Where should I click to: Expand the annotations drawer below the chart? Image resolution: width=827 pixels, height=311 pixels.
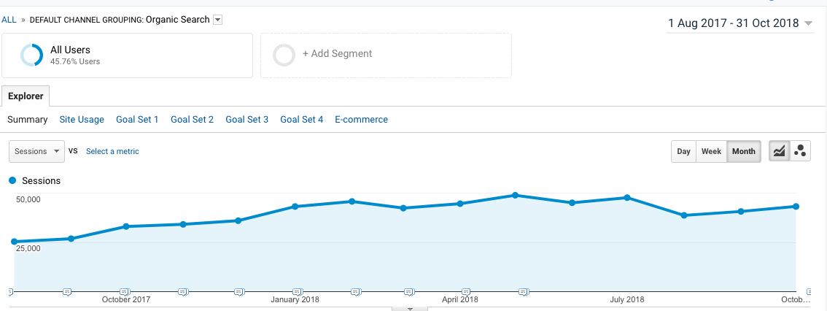pos(410,308)
